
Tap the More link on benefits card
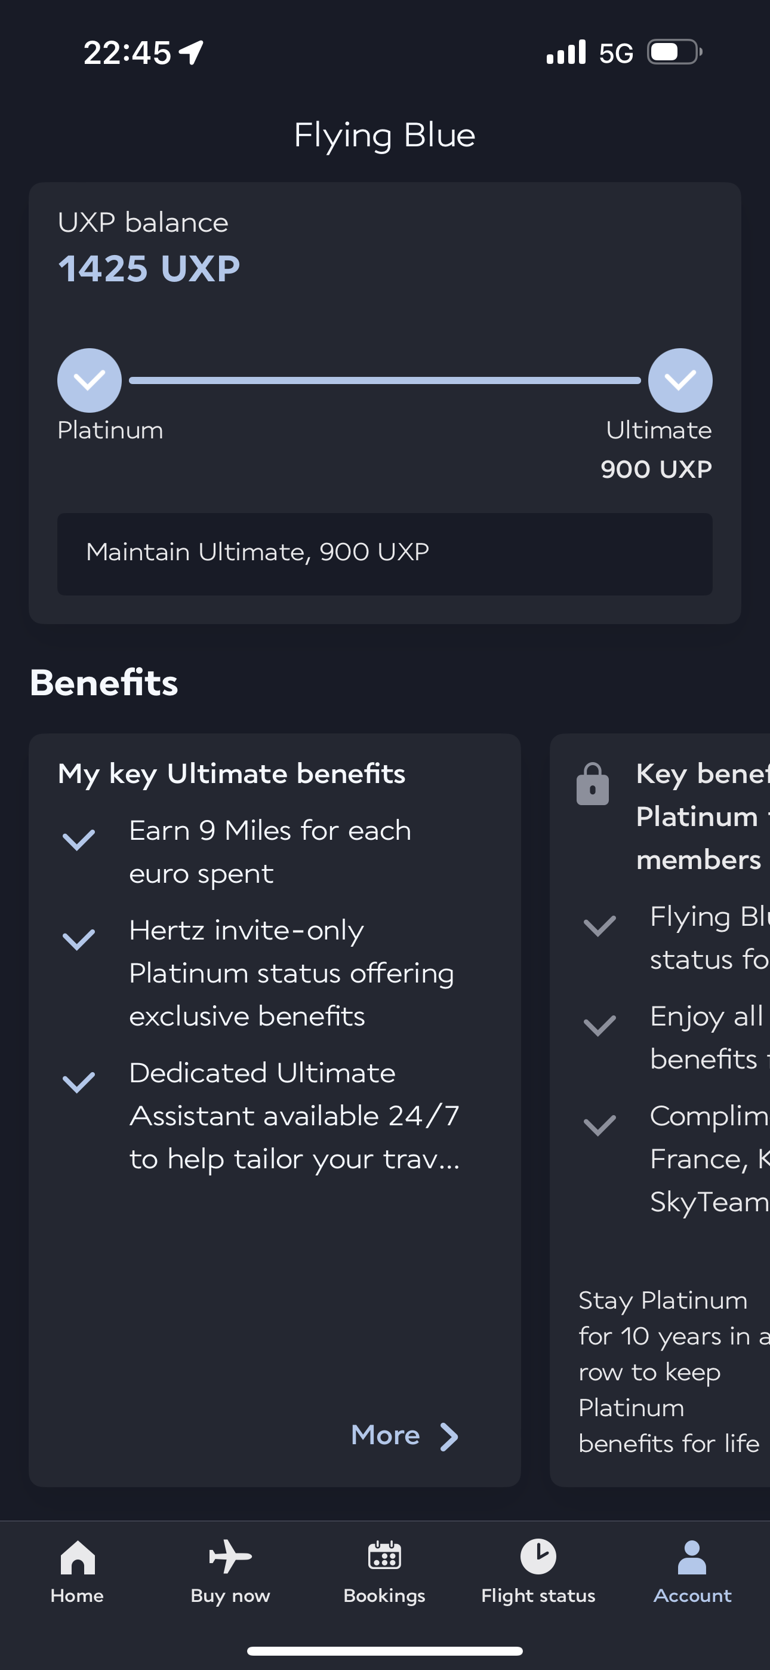(x=386, y=1435)
